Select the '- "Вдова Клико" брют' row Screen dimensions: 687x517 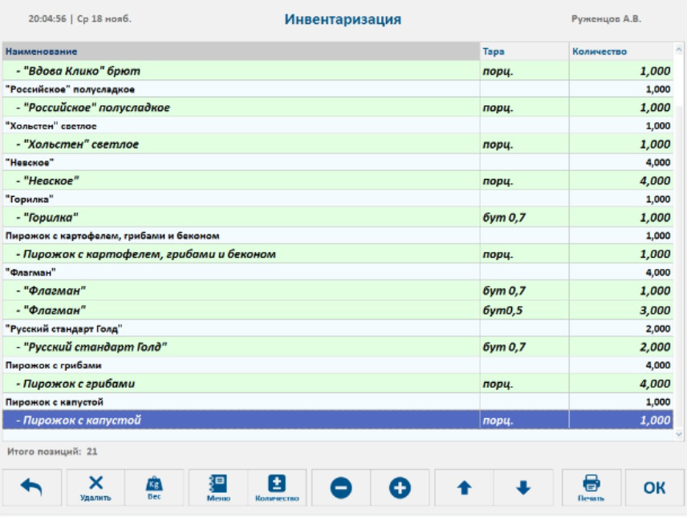(338, 71)
